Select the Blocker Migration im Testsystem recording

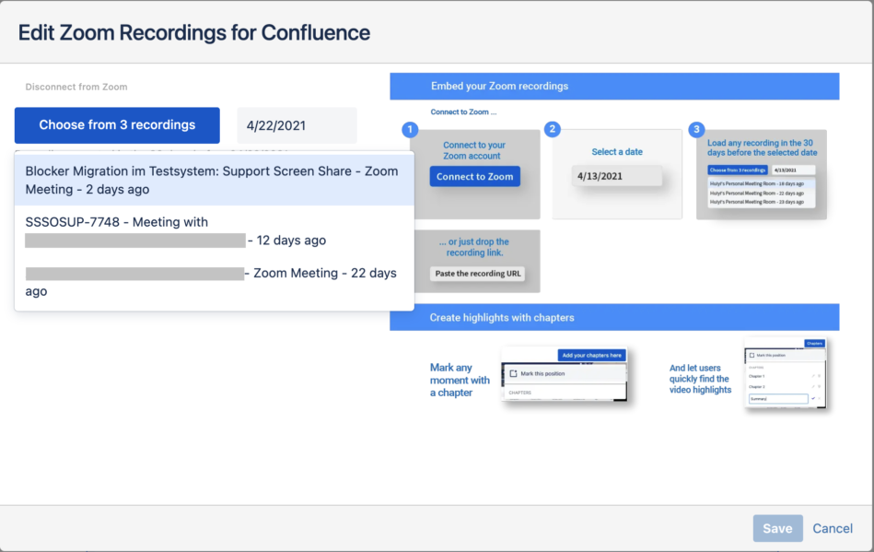click(x=214, y=180)
